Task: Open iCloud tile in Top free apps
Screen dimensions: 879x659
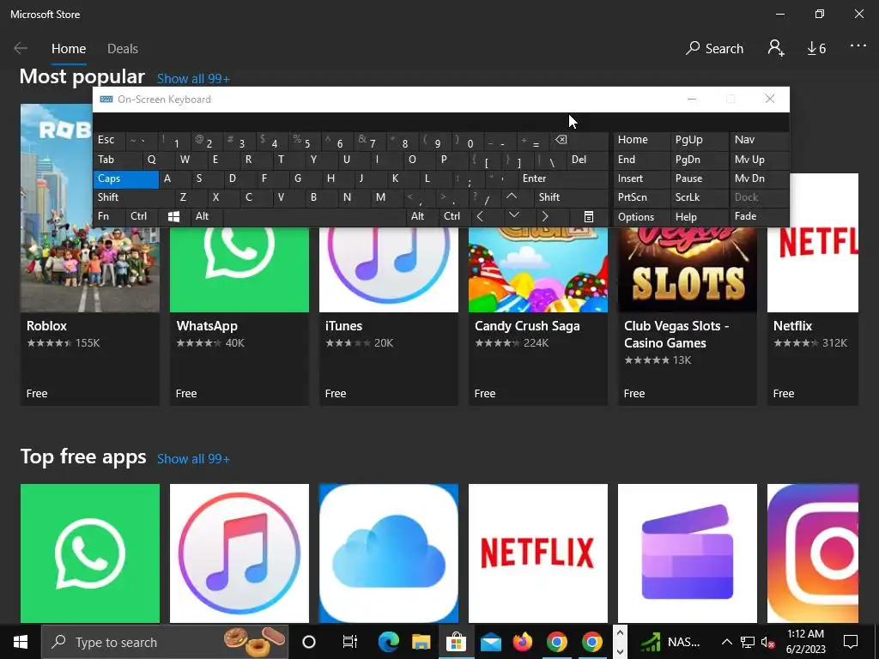Action: tap(389, 553)
